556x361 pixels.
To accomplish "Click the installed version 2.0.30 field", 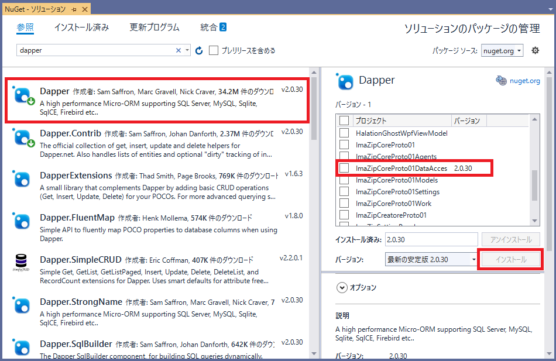I will click(431, 240).
